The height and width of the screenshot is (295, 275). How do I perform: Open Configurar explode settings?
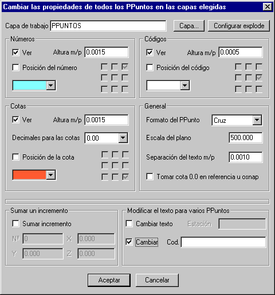[x=239, y=26]
